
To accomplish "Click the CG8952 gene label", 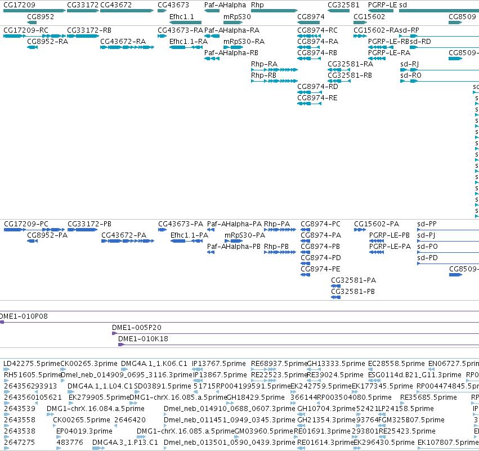I will tap(41, 17).
